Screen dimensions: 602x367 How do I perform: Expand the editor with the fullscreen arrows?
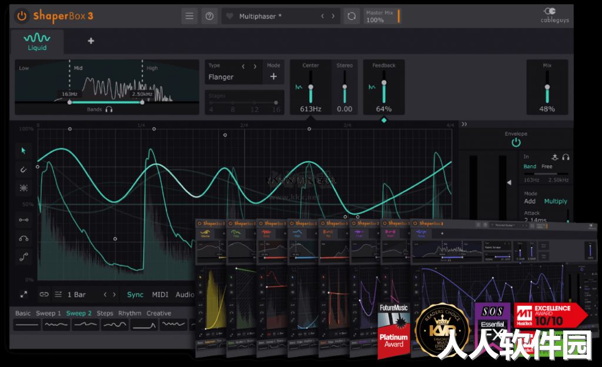[x=24, y=295]
